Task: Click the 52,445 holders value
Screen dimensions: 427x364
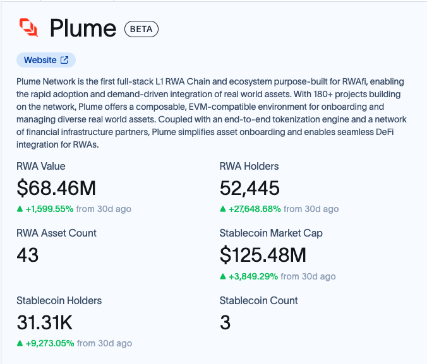Action: (x=250, y=188)
